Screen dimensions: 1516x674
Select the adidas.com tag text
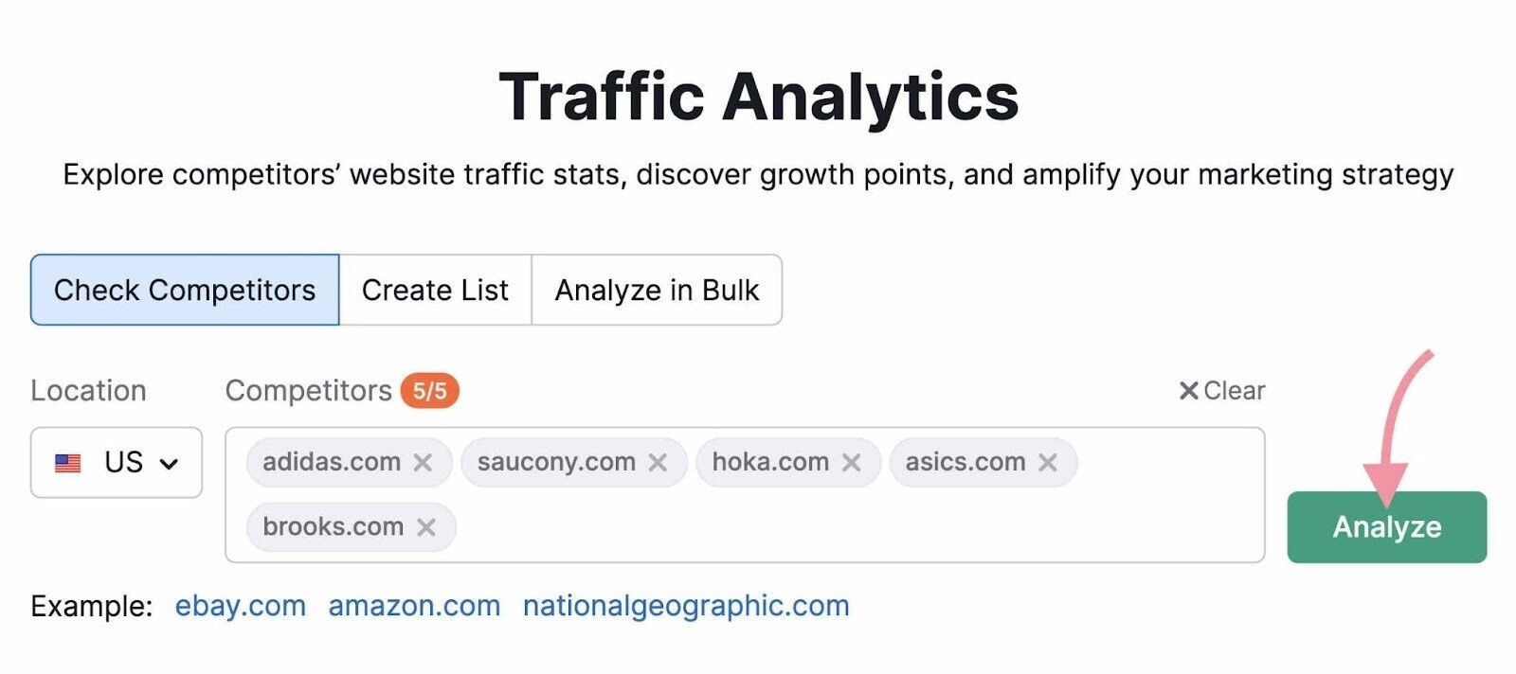[332, 462]
